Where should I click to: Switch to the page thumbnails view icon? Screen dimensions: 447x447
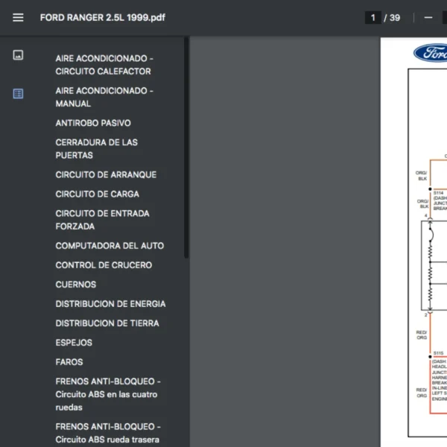(x=18, y=55)
